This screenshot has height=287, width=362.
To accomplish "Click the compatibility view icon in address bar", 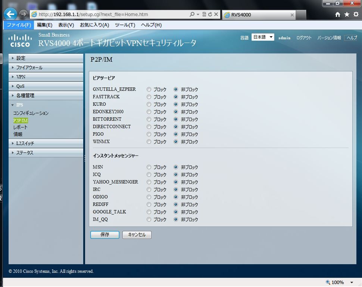I will 204,14.
